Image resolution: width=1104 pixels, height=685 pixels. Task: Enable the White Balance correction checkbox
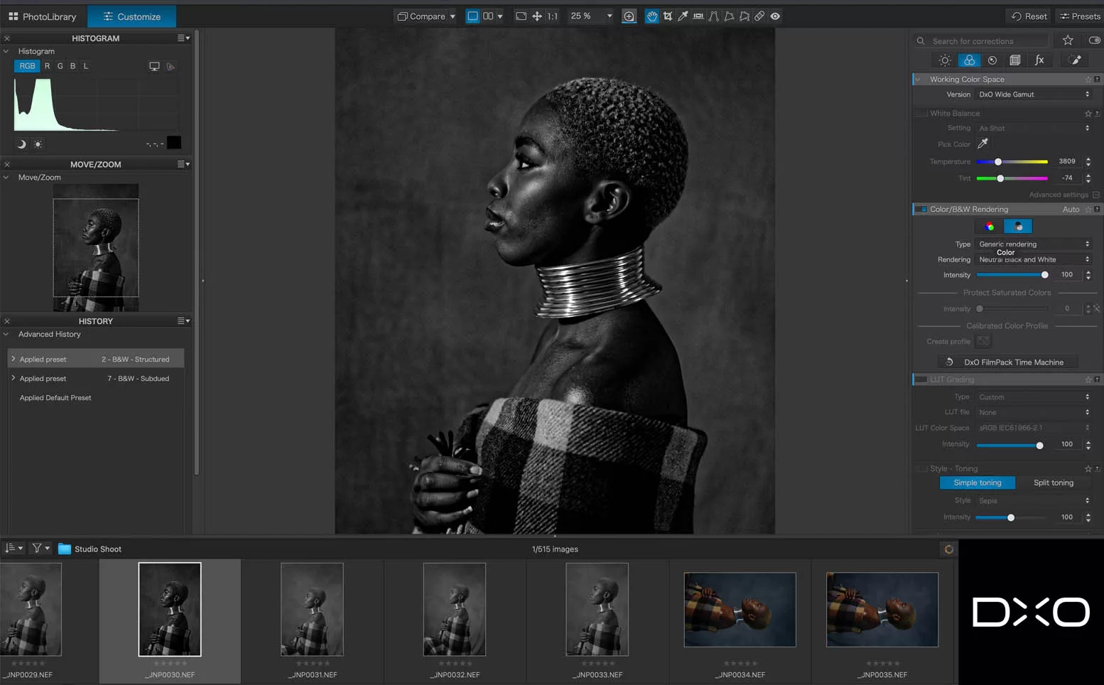[921, 114]
